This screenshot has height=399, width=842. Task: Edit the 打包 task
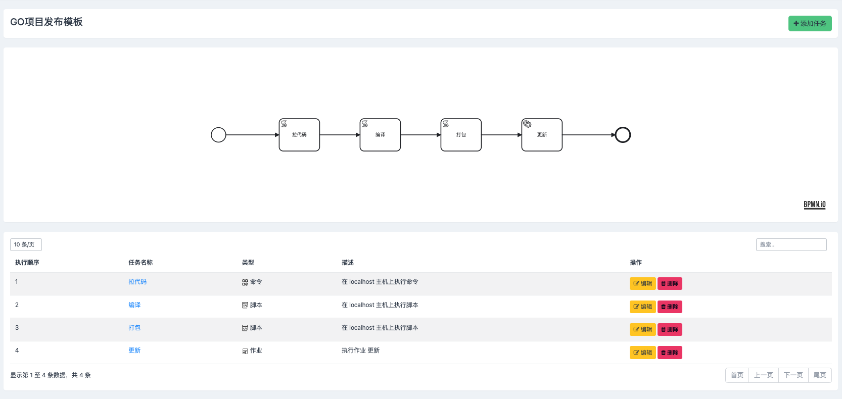click(642, 329)
